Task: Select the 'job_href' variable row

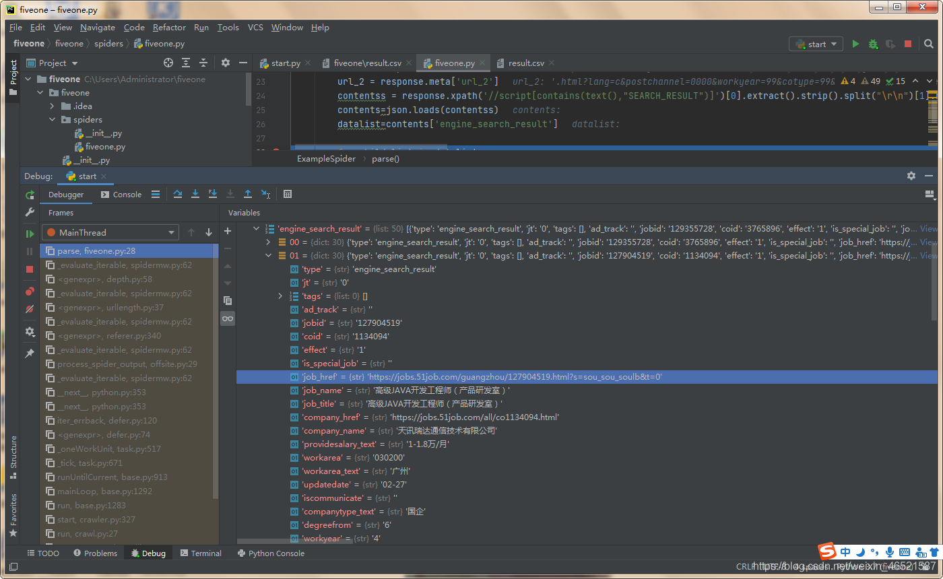Action: pos(587,377)
